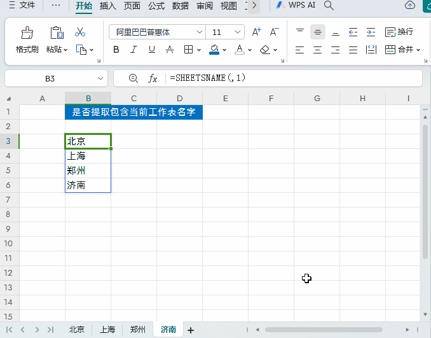Decrease font size with A- icon
This screenshot has height=338, width=431.
coord(274,32)
